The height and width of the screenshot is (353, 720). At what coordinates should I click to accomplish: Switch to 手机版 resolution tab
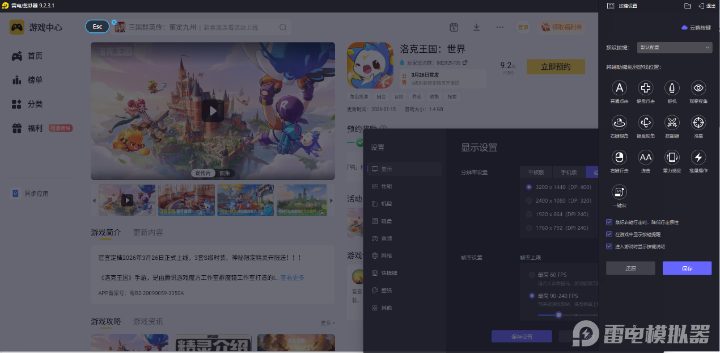[569, 172]
